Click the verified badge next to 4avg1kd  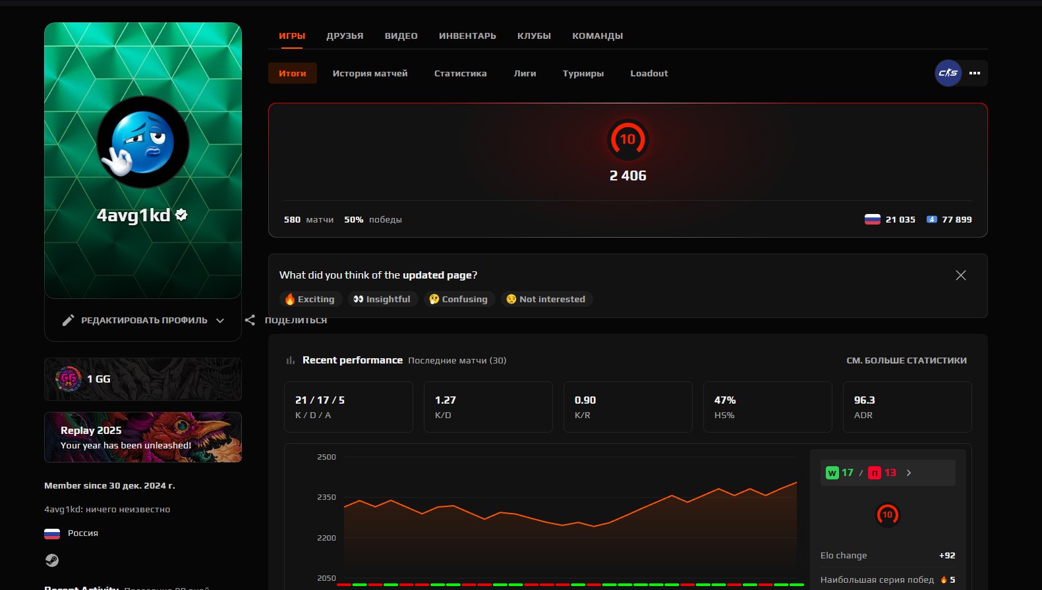182,215
